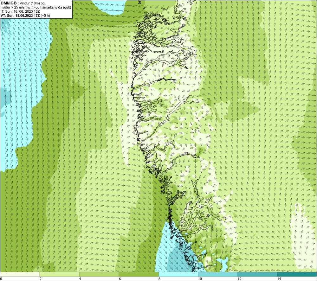Click the 'IT: Sun. 18. 06. 2023 12Z' line
Image resolution: width=317 pixels, height=281 pixels.
pyautogui.click(x=20, y=11)
